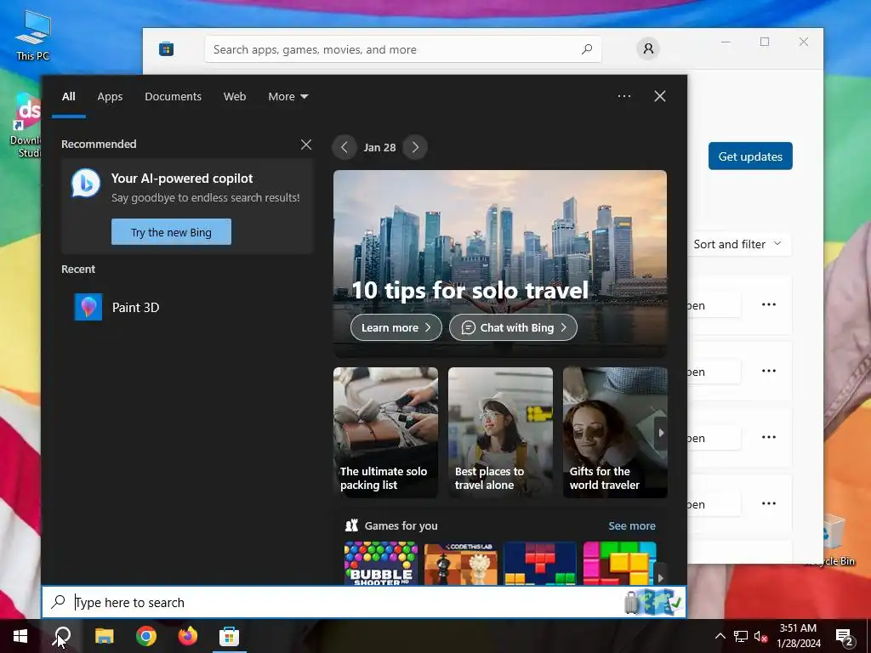Show hidden system tray icons
This screenshot has width=871, height=653.
pos(720,636)
